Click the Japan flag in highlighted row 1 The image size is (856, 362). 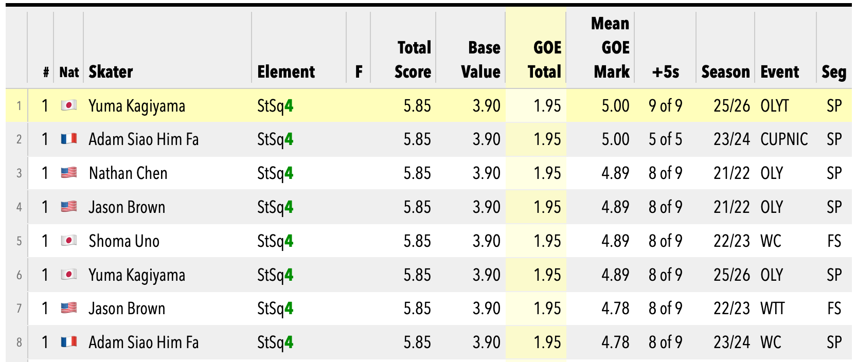tap(69, 105)
